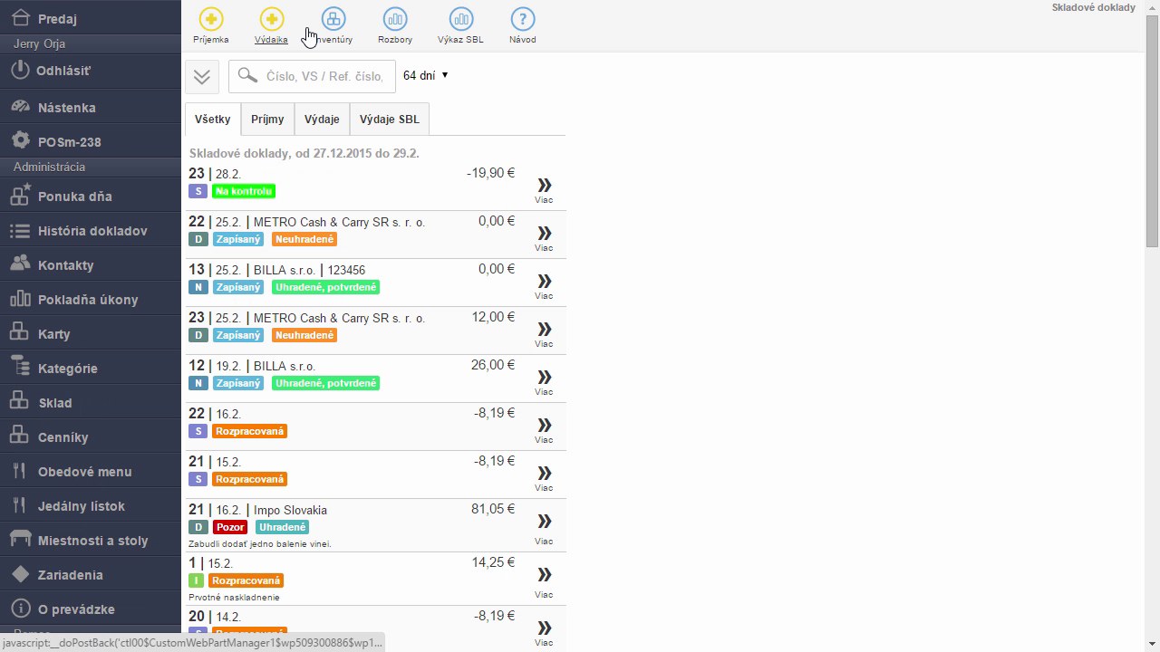Log out via Odhlásiť

(91, 71)
